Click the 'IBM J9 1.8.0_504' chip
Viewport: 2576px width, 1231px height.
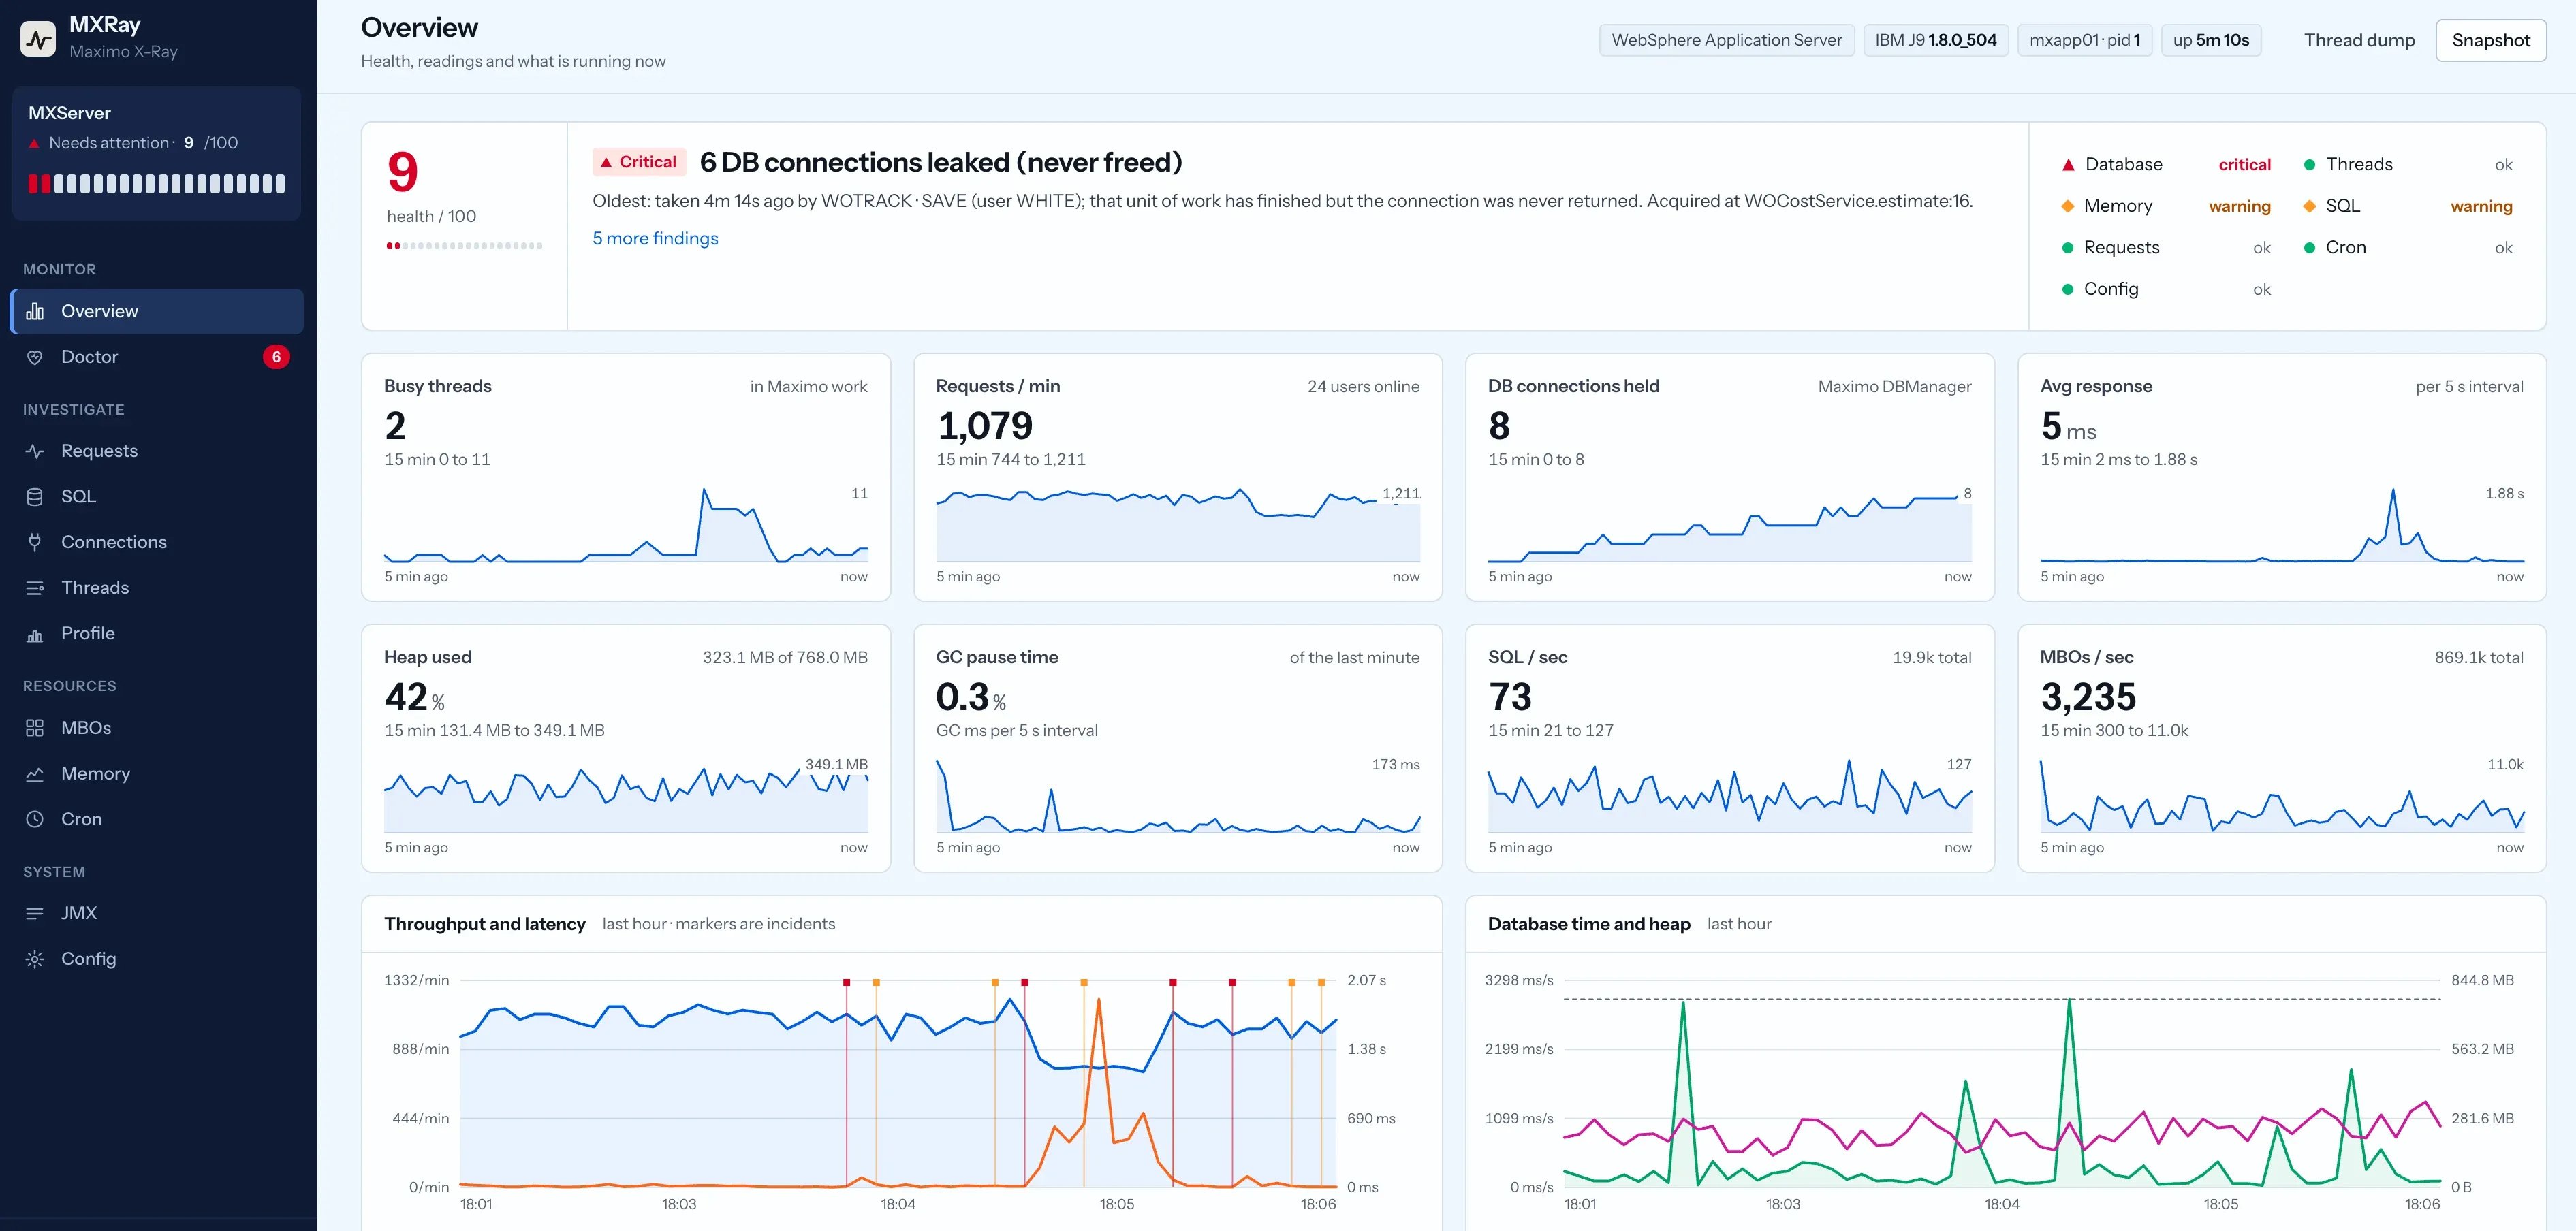[x=1935, y=40]
